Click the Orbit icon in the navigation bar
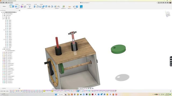Viewport: 172px width, 96px height. tap(79, 88)
